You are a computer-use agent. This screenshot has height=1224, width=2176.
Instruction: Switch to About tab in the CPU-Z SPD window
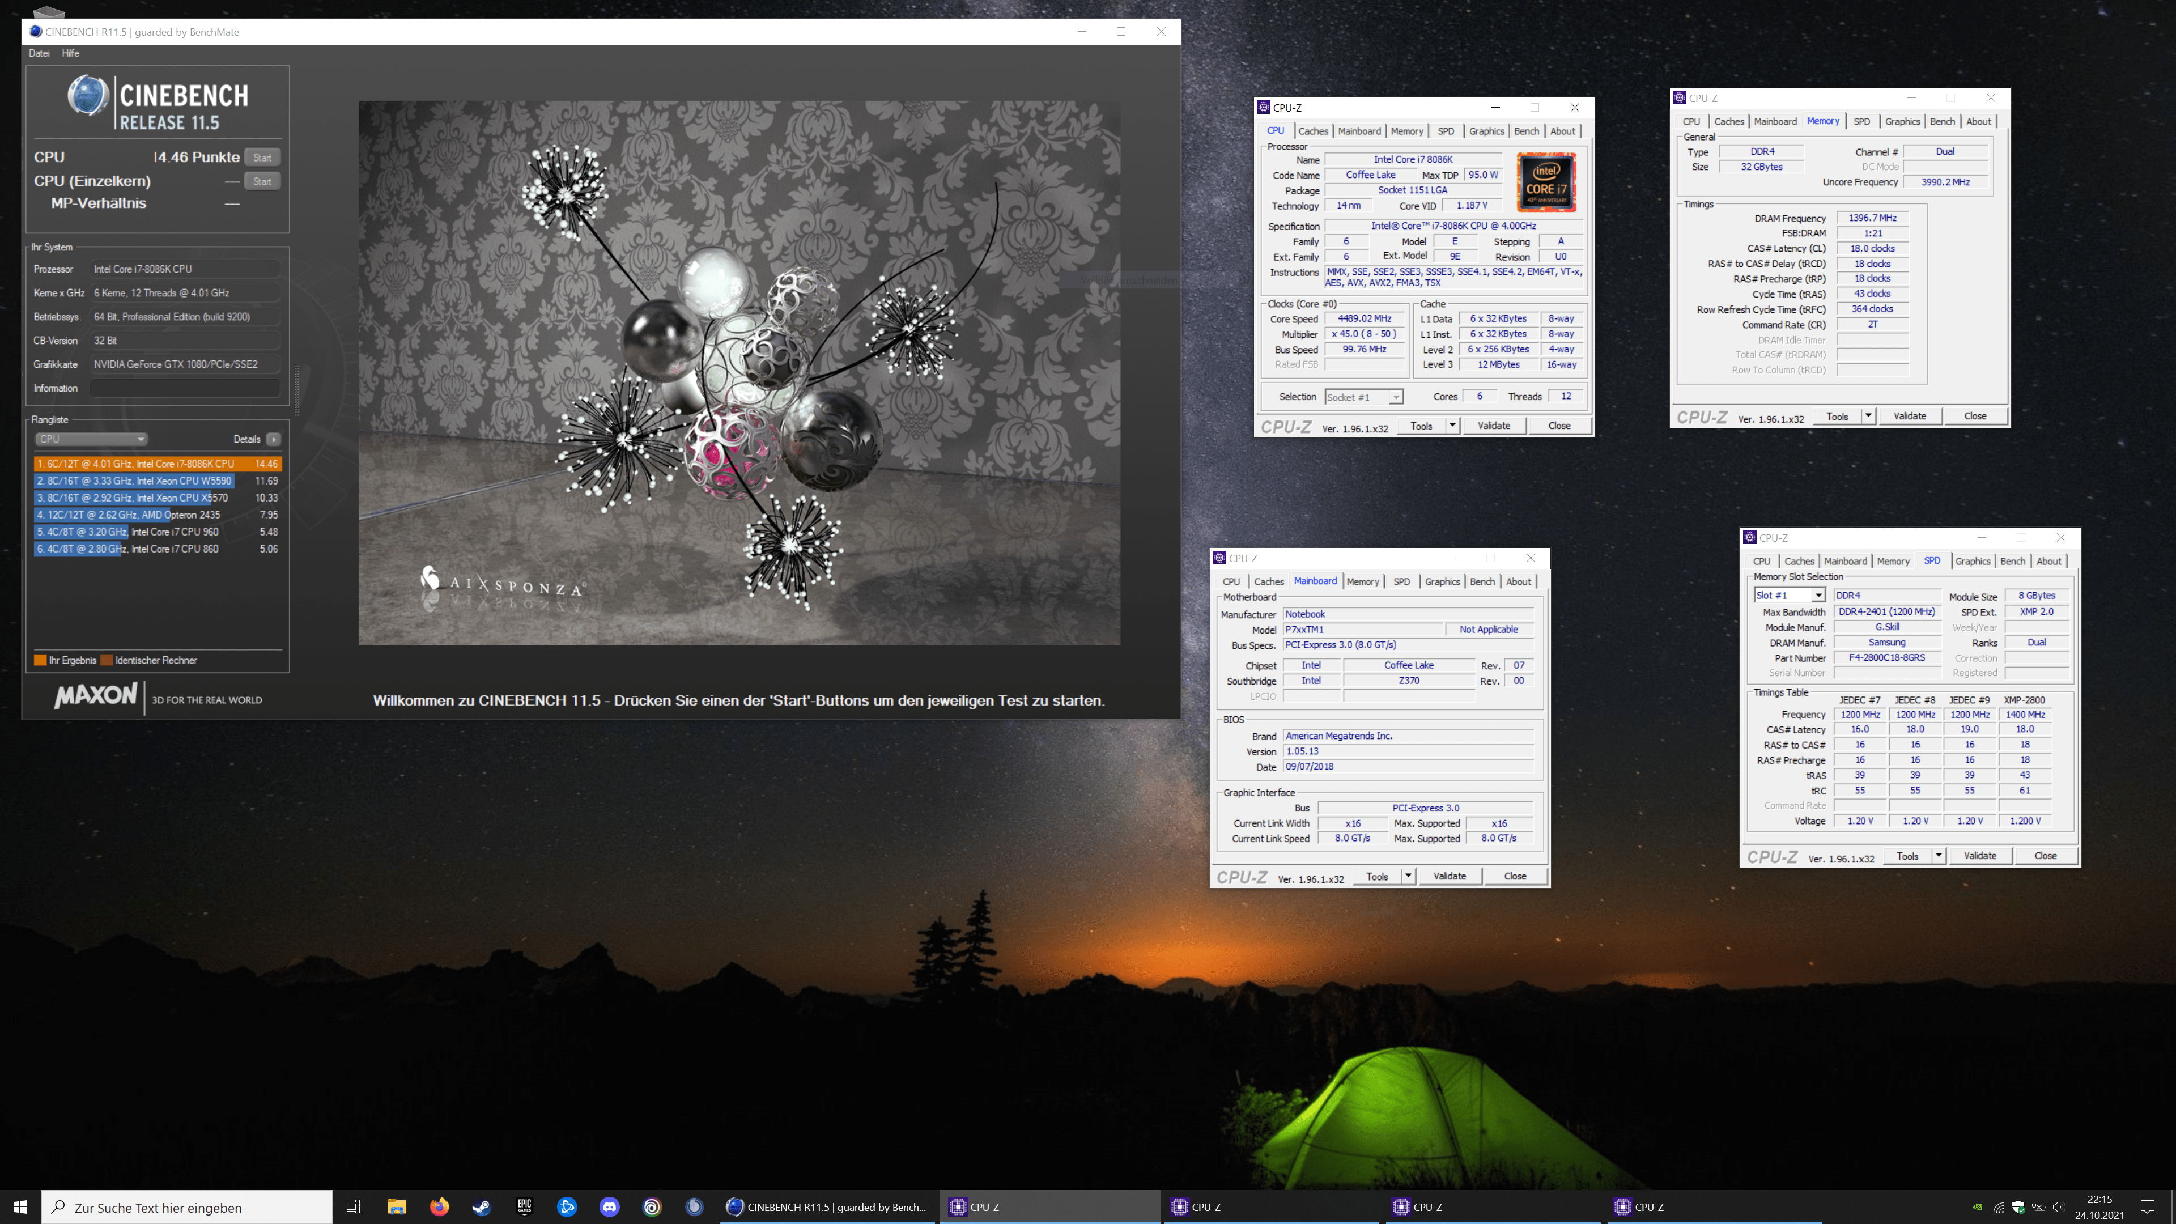pos(2048,562)
